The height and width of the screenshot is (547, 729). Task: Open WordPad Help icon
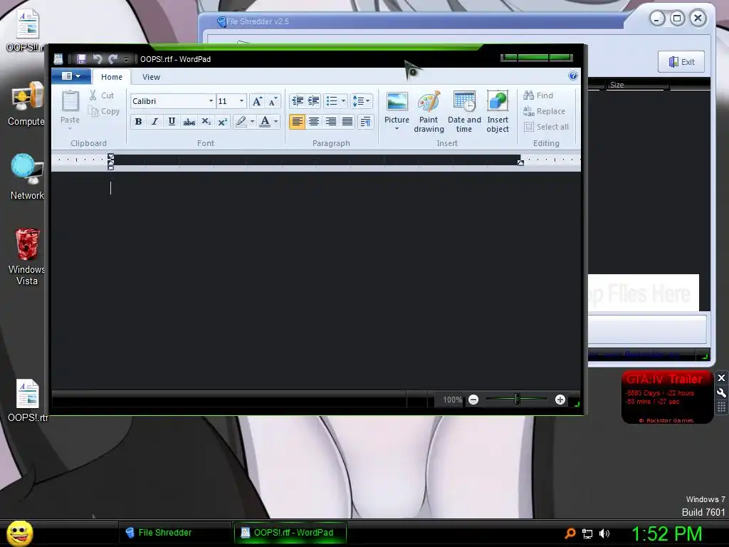click(573, 75)
